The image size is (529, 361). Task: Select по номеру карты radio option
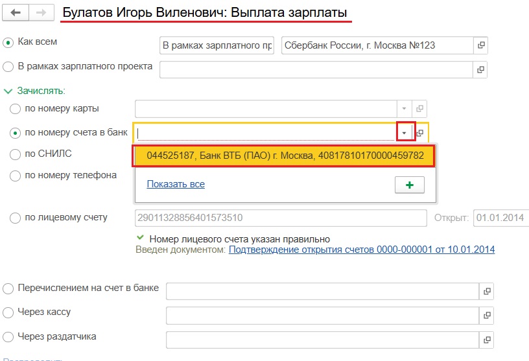16,109
